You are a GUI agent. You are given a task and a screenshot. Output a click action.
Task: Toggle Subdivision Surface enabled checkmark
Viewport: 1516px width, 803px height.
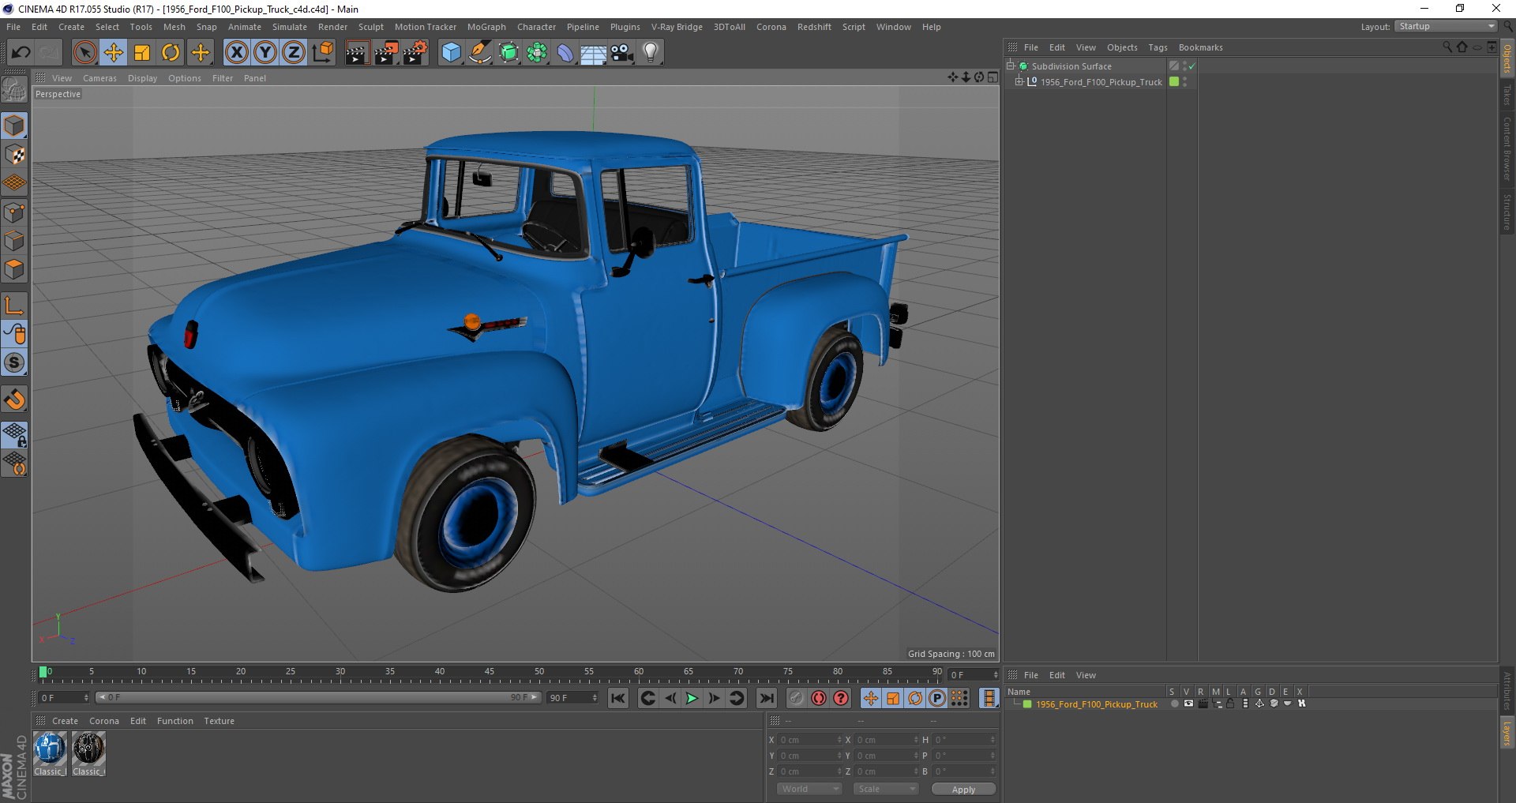click(1191, 66)
